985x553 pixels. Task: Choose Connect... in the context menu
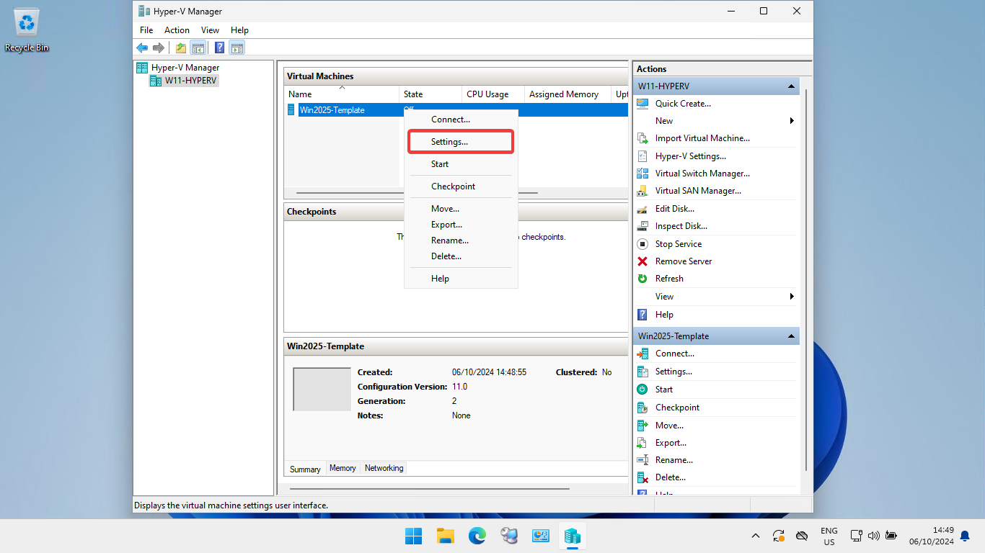[x=461, y=120]
